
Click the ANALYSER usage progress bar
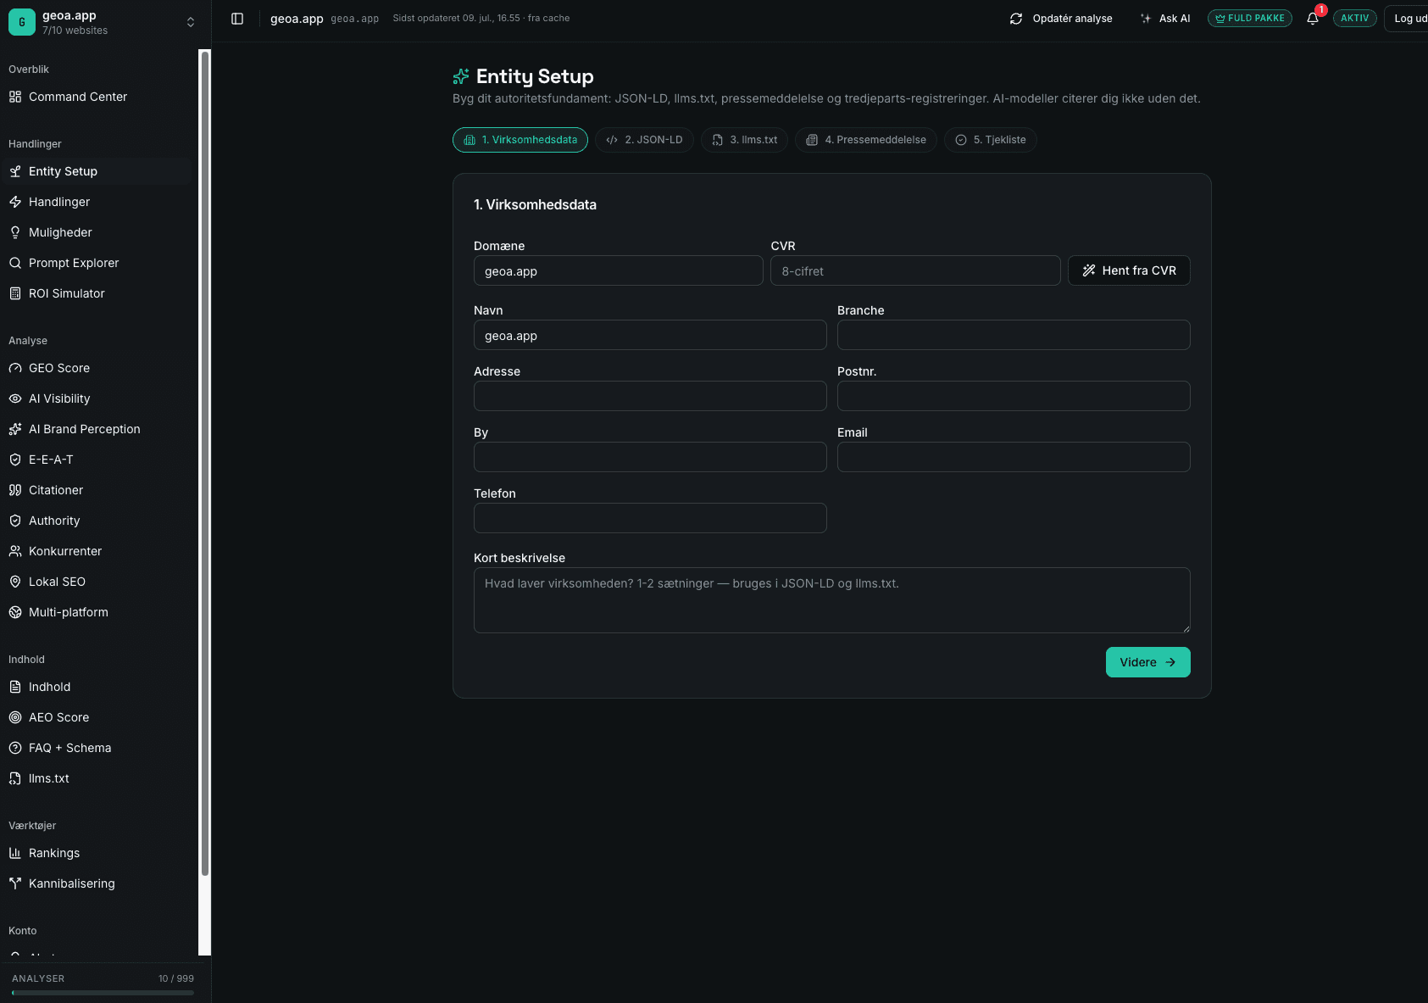coord(103,993)
